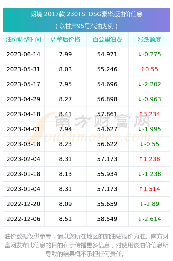
Task: Click the date cell '2023-05-17'
Action: click(x=23, y=84)
